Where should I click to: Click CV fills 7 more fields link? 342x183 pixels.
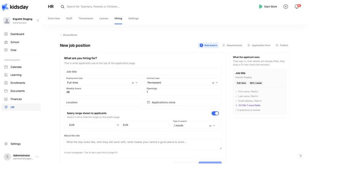point(249,105)
